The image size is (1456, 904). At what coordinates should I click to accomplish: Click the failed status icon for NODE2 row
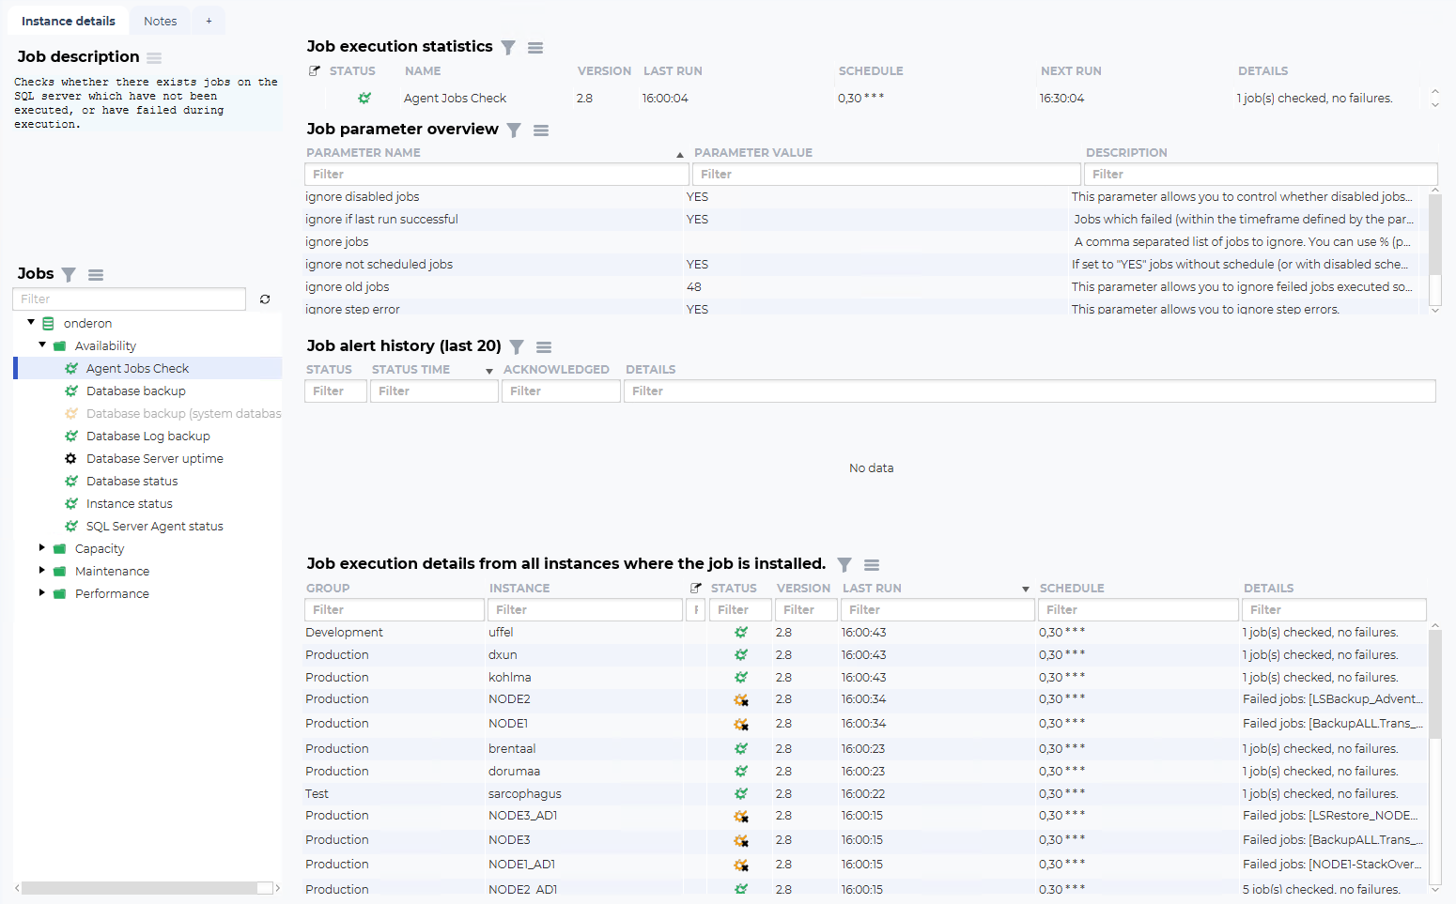[x=741, y=700]
